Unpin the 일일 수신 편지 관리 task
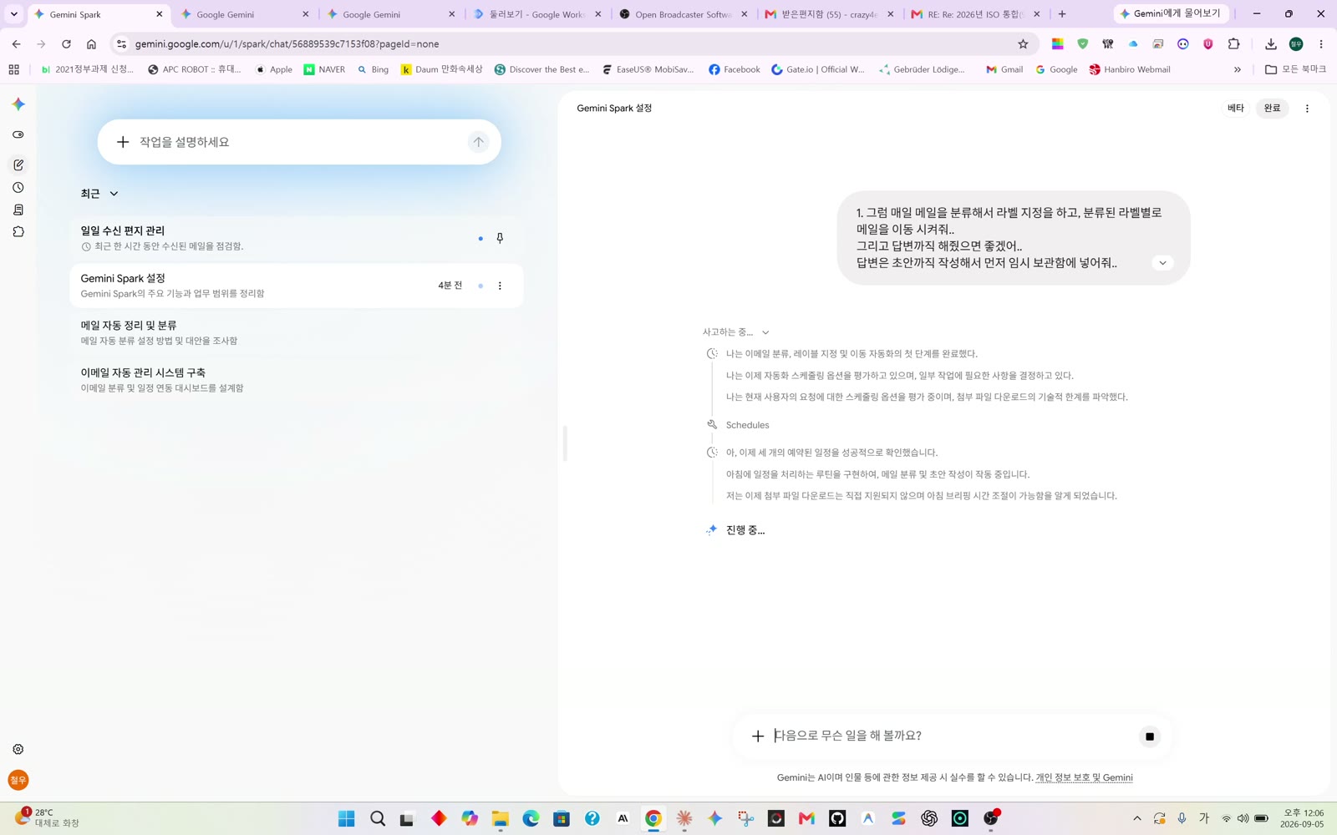 [500, 238]
